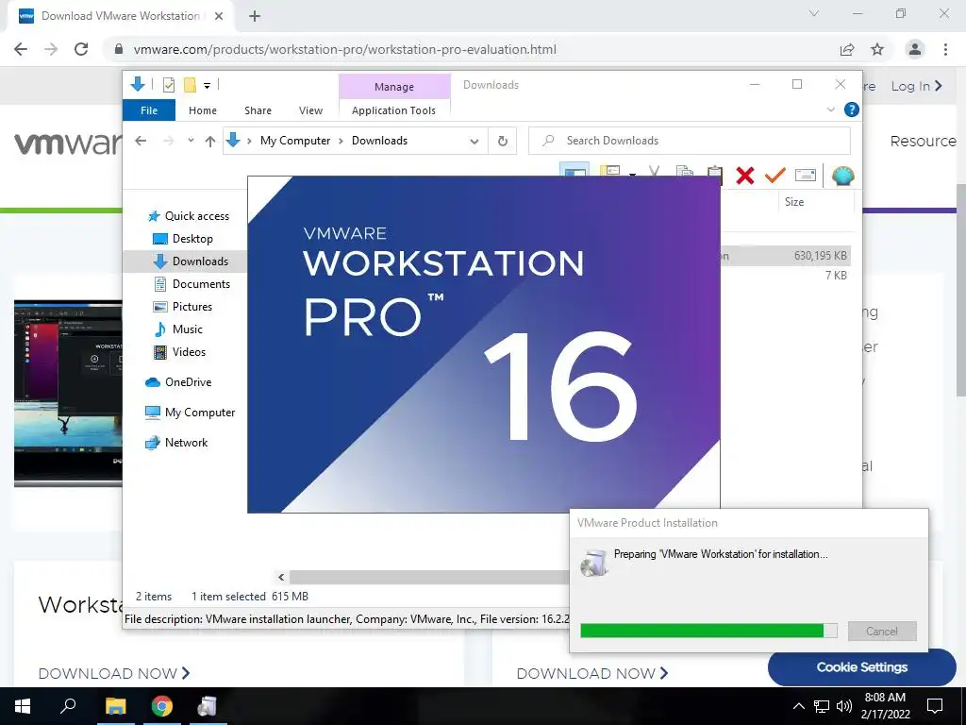Open Chrome's three-dot menu

(945, 49)
